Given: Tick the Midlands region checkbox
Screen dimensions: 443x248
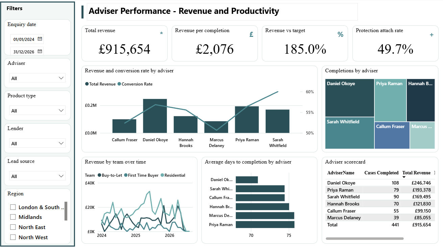Looking at the screenshot, I should tap(13, 217).
